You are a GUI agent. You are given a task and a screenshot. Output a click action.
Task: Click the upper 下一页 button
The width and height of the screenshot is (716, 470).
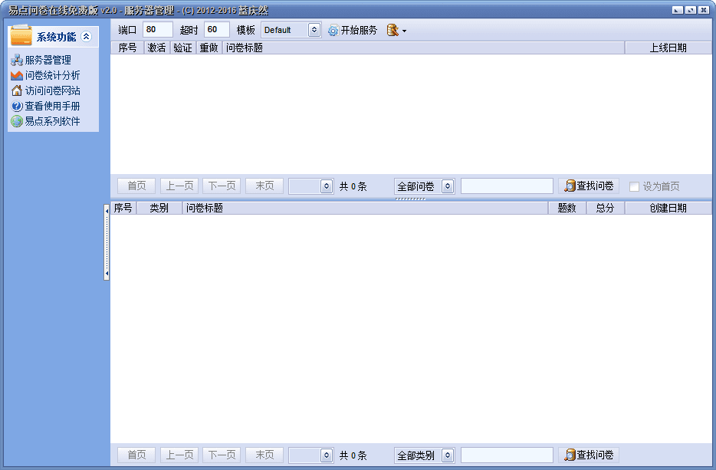pyautogui.click(x=222, y=186)
